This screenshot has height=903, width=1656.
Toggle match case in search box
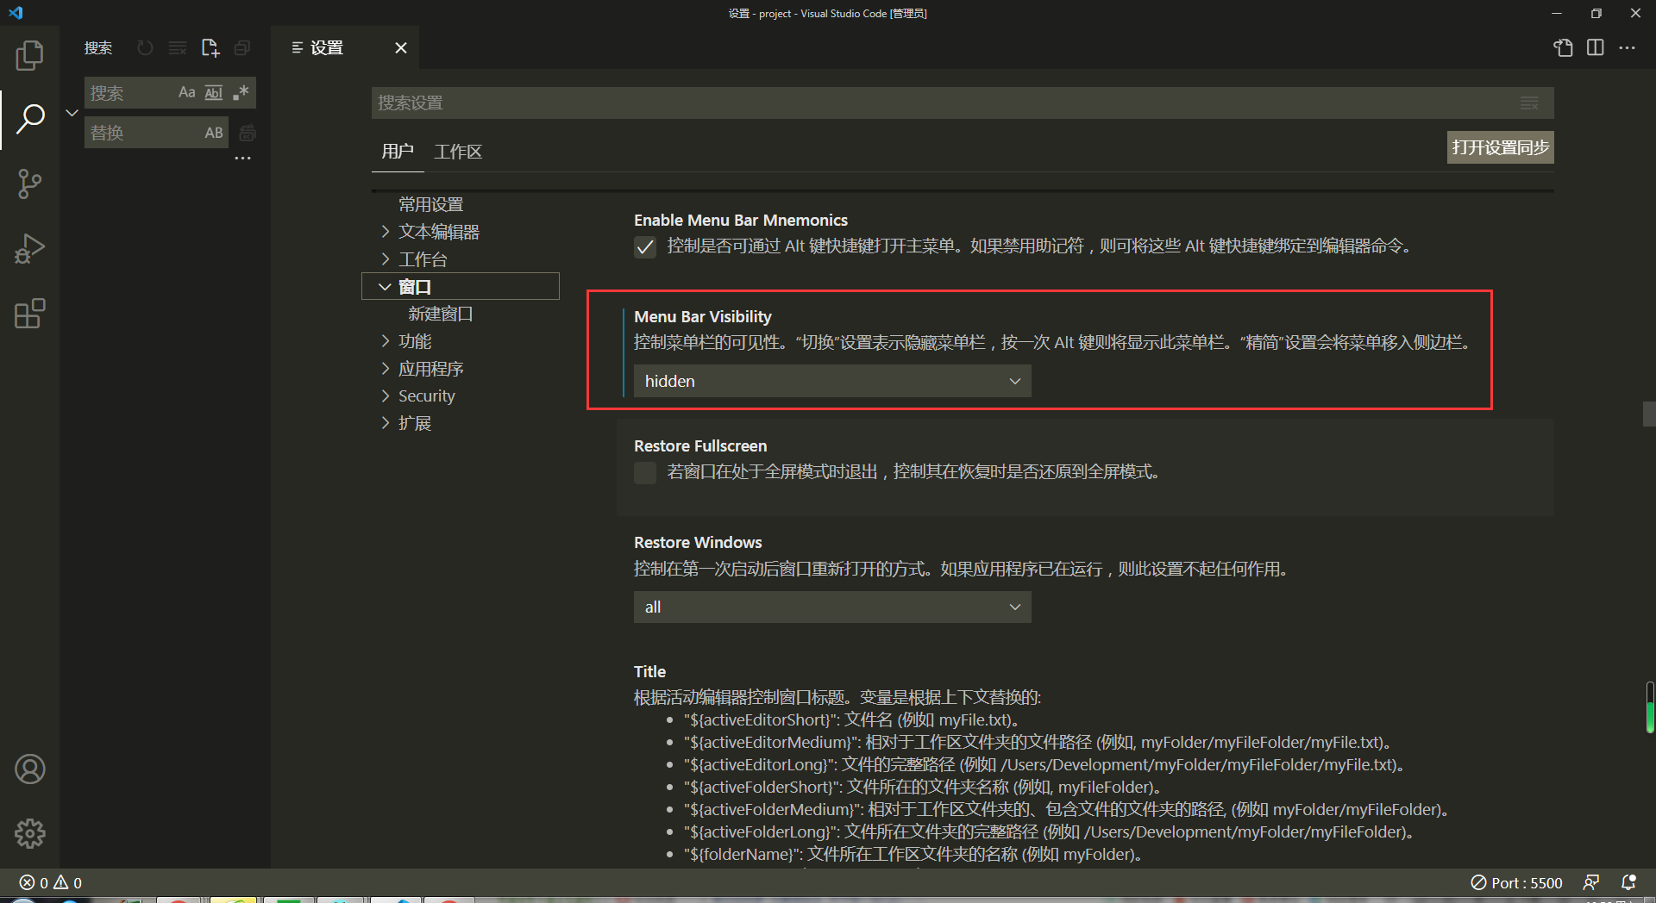(x=186, y=92)
